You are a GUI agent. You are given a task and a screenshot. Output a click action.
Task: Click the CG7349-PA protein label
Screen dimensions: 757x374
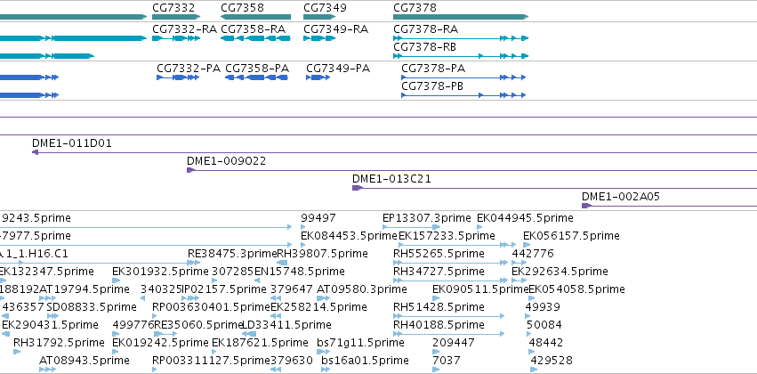[x=338, y=69]
